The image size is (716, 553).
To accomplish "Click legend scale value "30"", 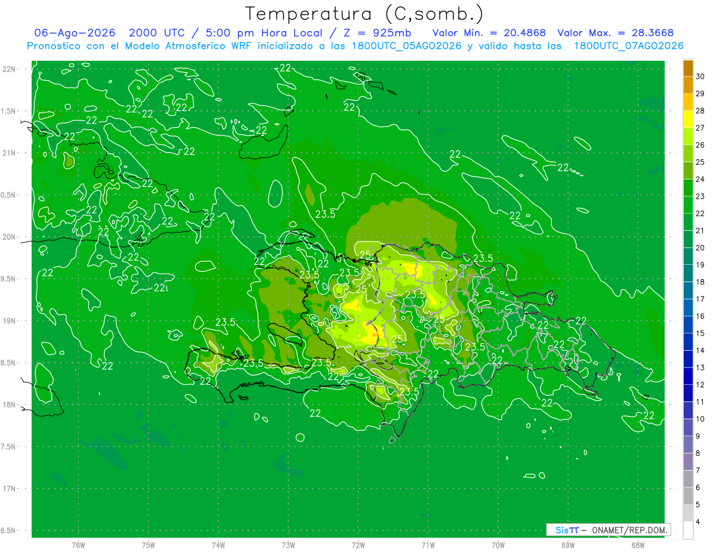I will point(700,76).
